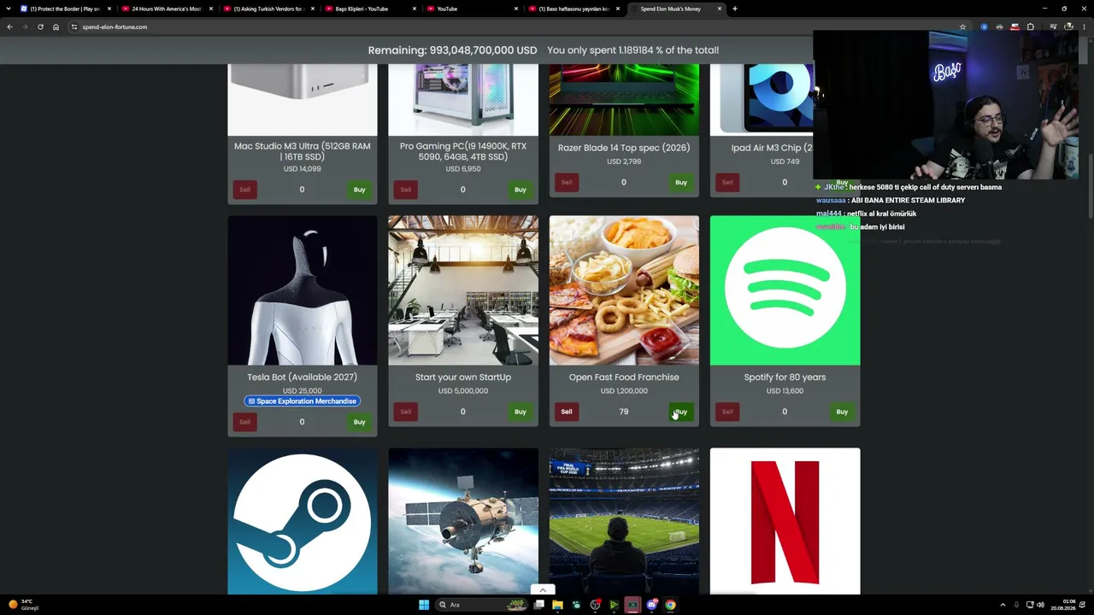Viewport: 1094px width, 615px height.
Task: Click the fast food franchise image
Action: coord(624,290)
